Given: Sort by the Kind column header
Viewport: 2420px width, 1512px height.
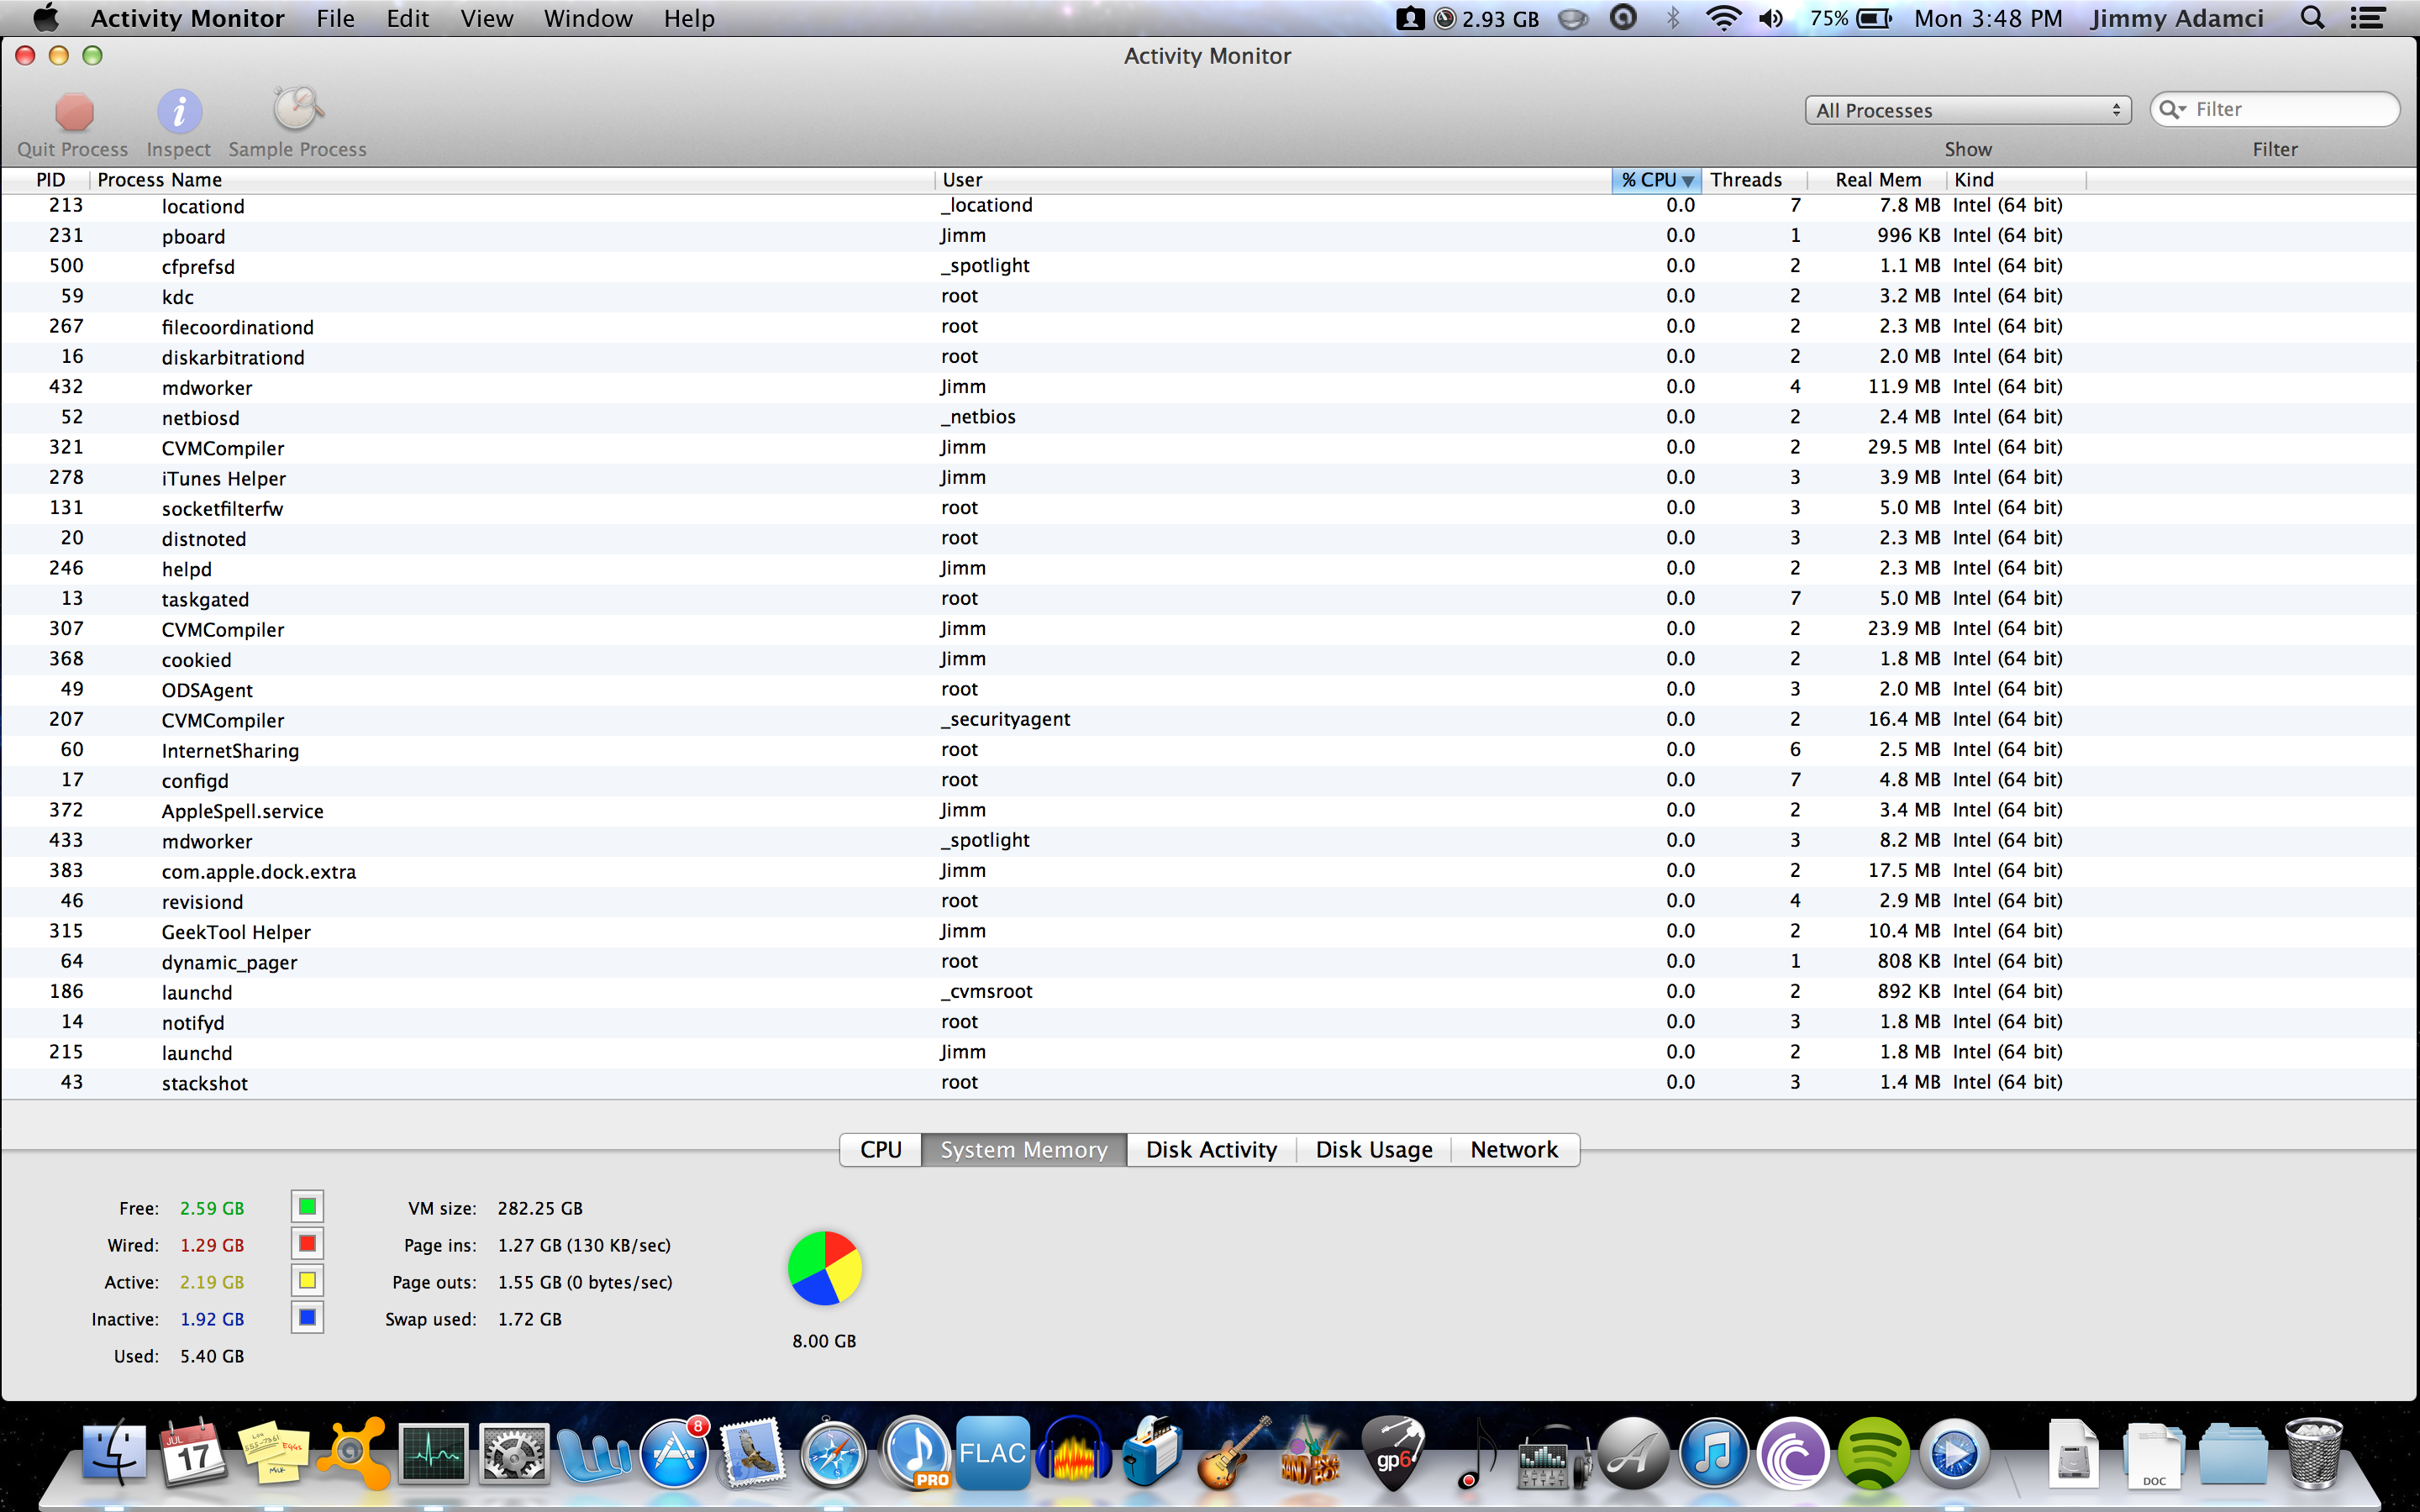Looking at the screenshot, I should (x=2016, y=180).
